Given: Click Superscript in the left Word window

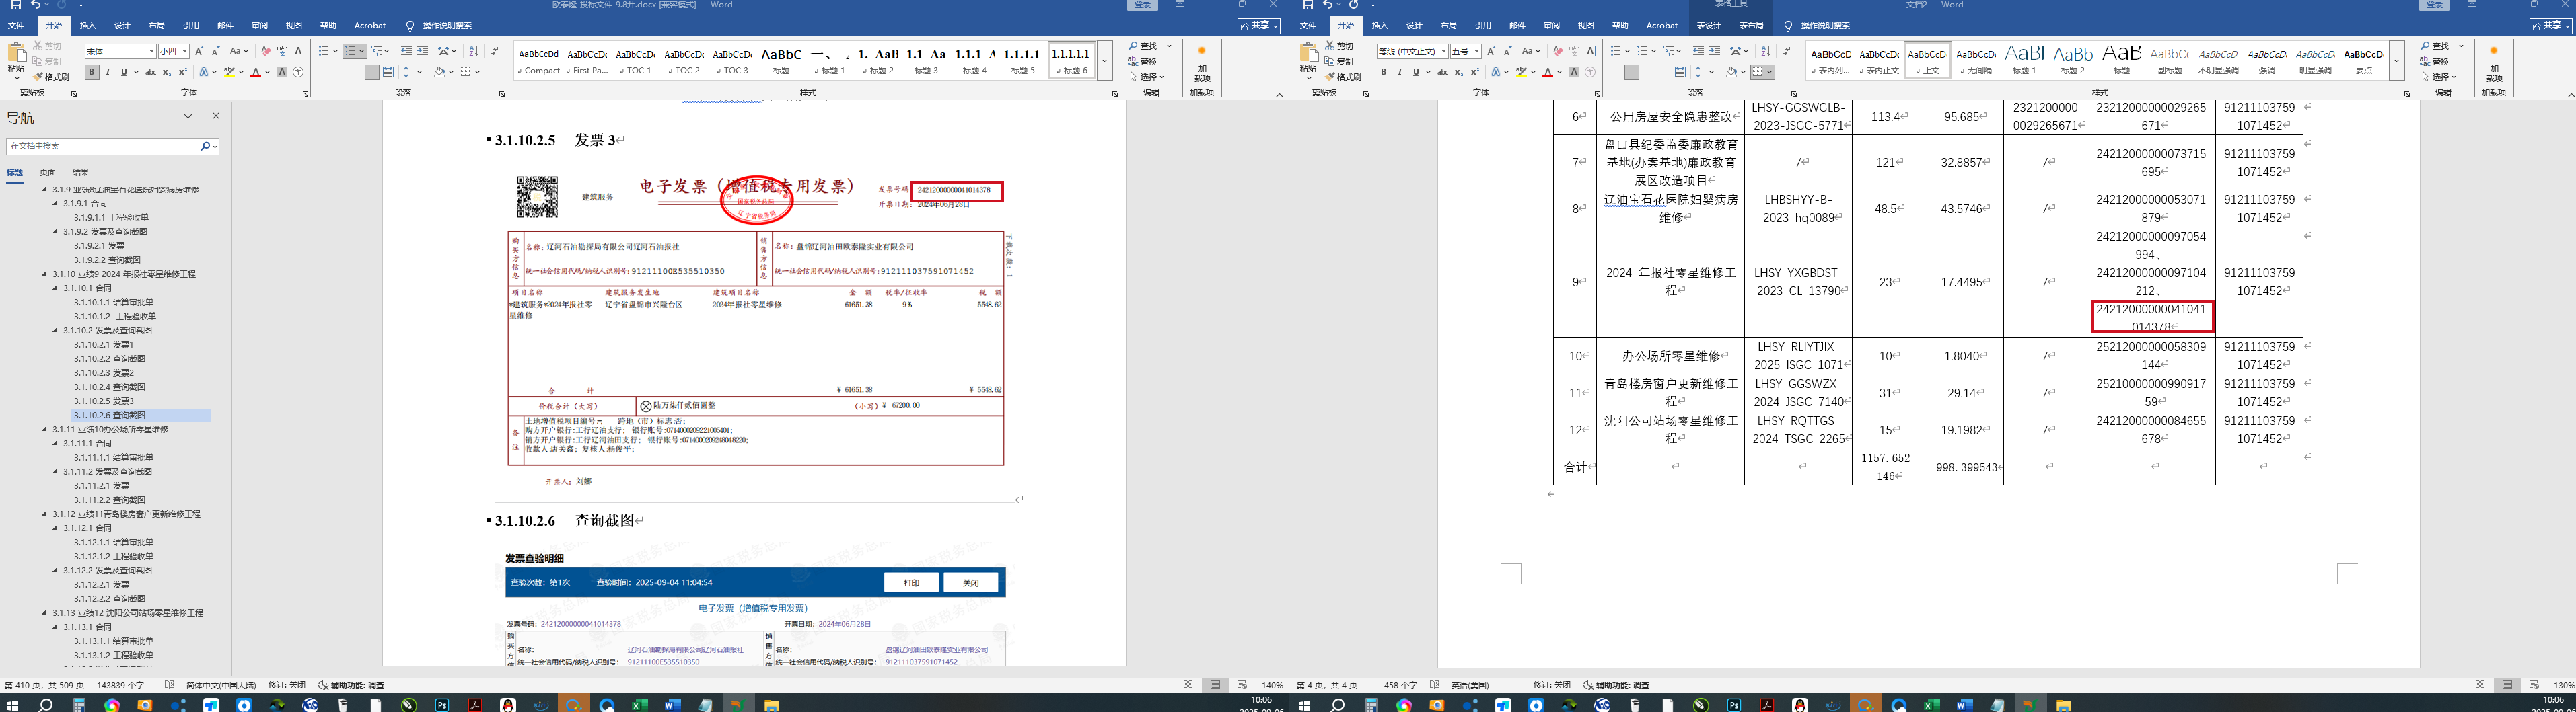Looking at the screenshot, I should (x=183, y=72).
